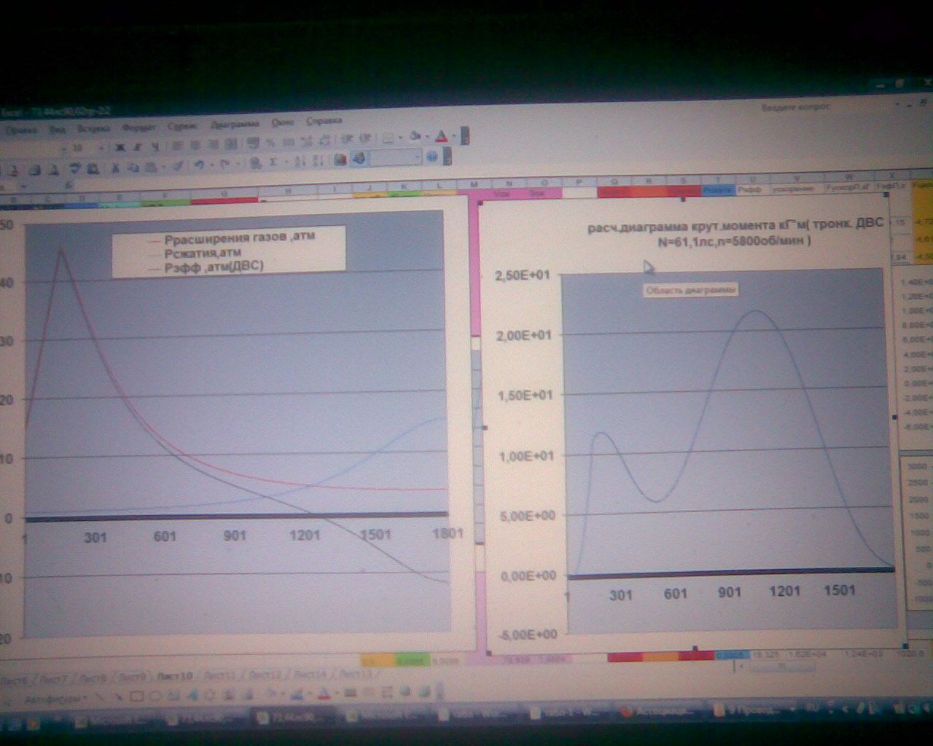
Task: Click the red font color swatch icon
Action: tap(441, 136)
